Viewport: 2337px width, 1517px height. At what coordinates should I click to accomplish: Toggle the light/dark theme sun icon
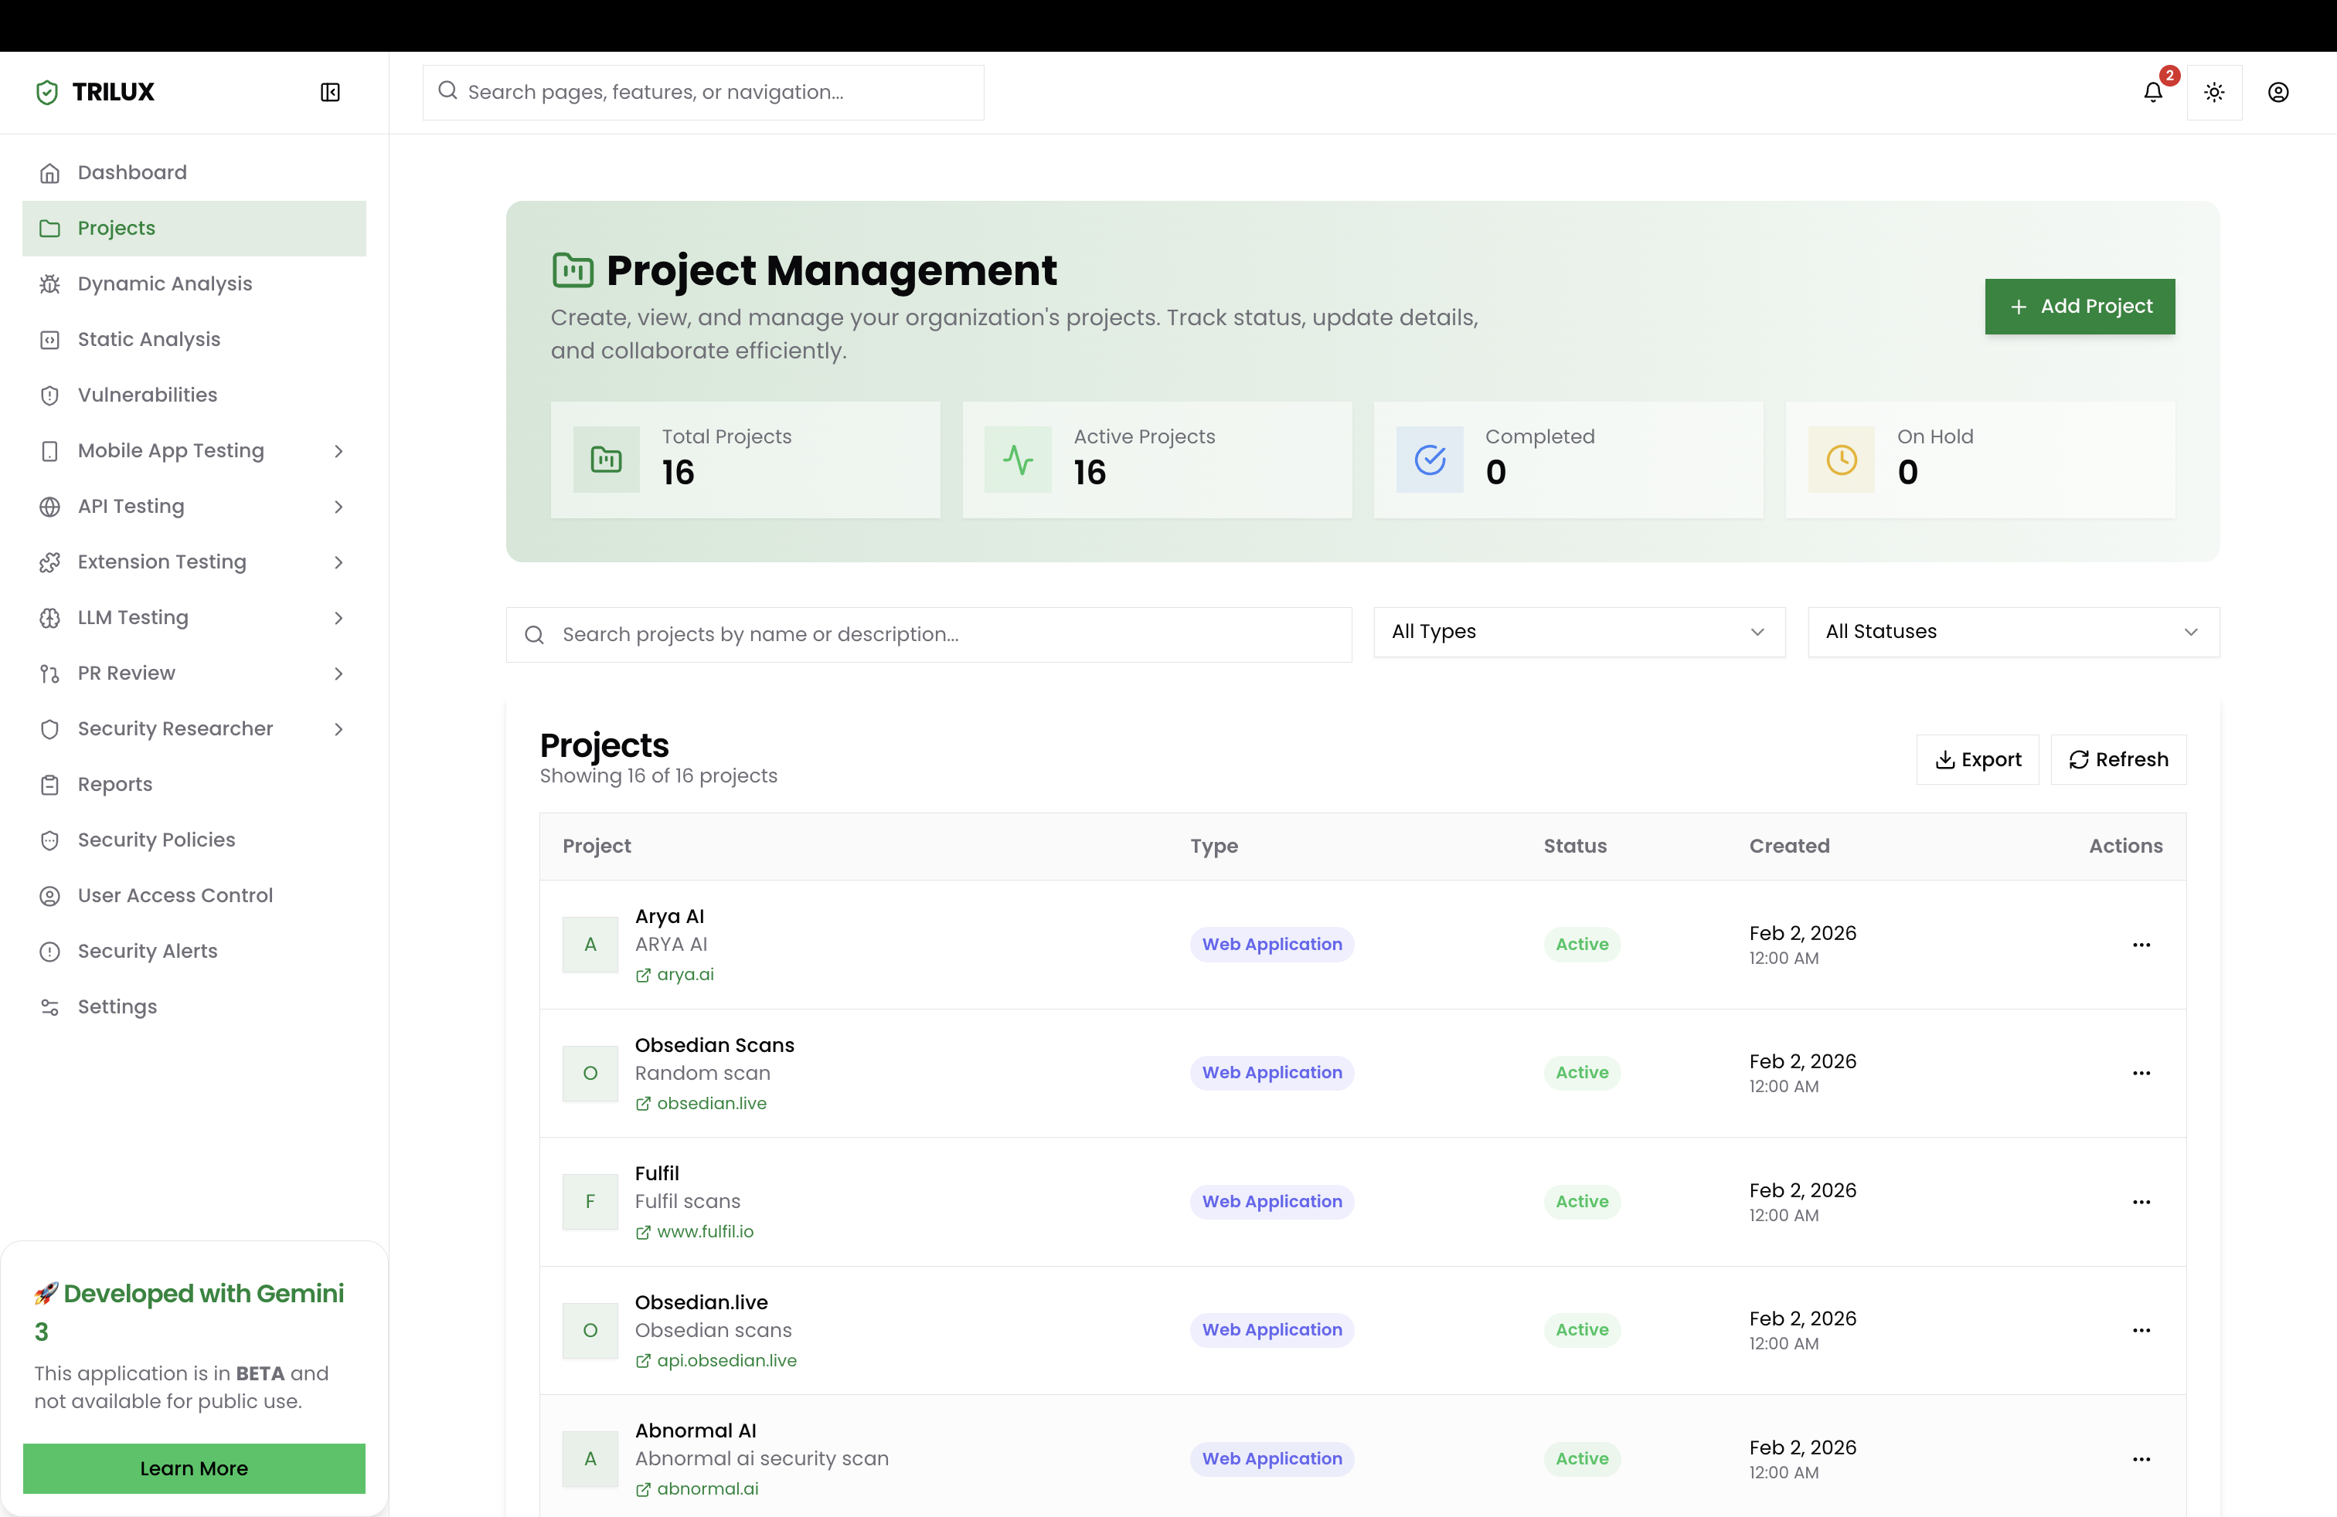click(x=2213, y=92)
